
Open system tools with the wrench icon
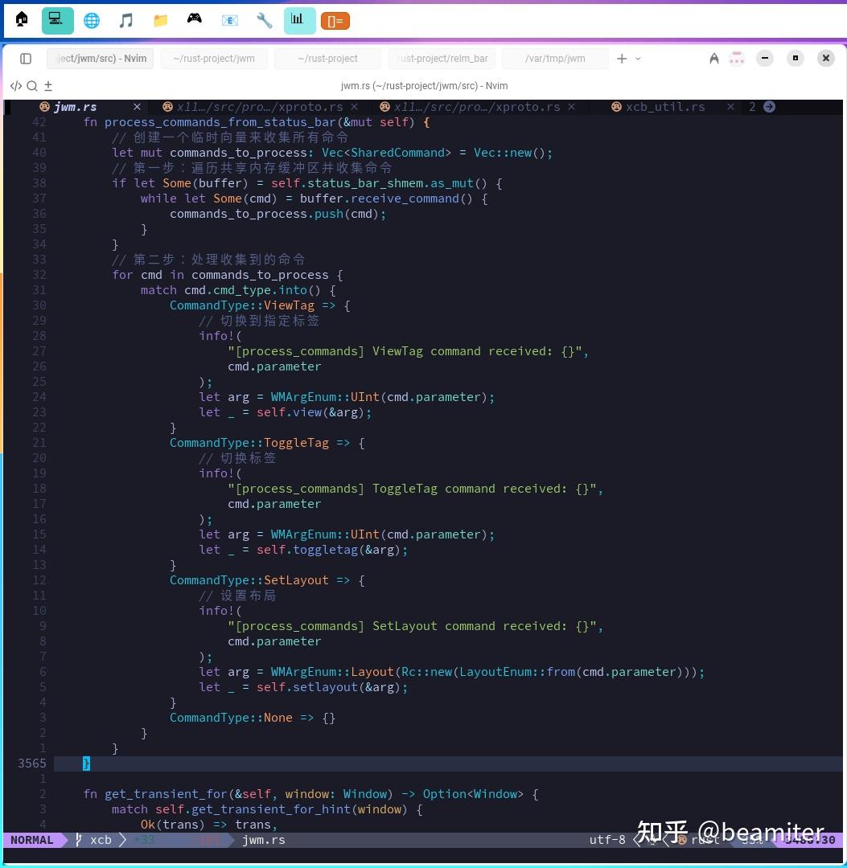coord(264,20)
